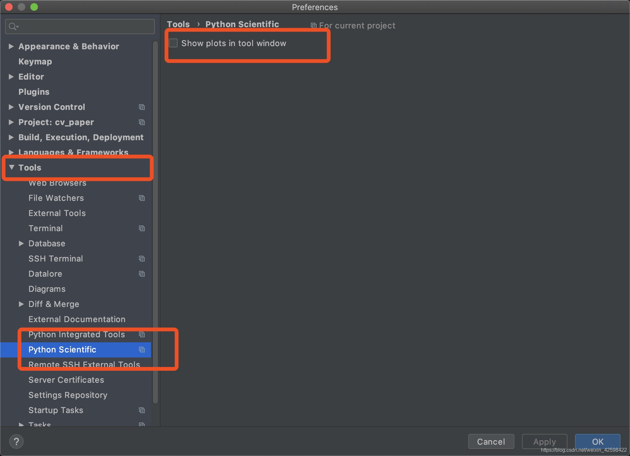Viewport: 630px width, 456px height.
Task: Expand Appearance & Behavior section
Action: (11, 46)
